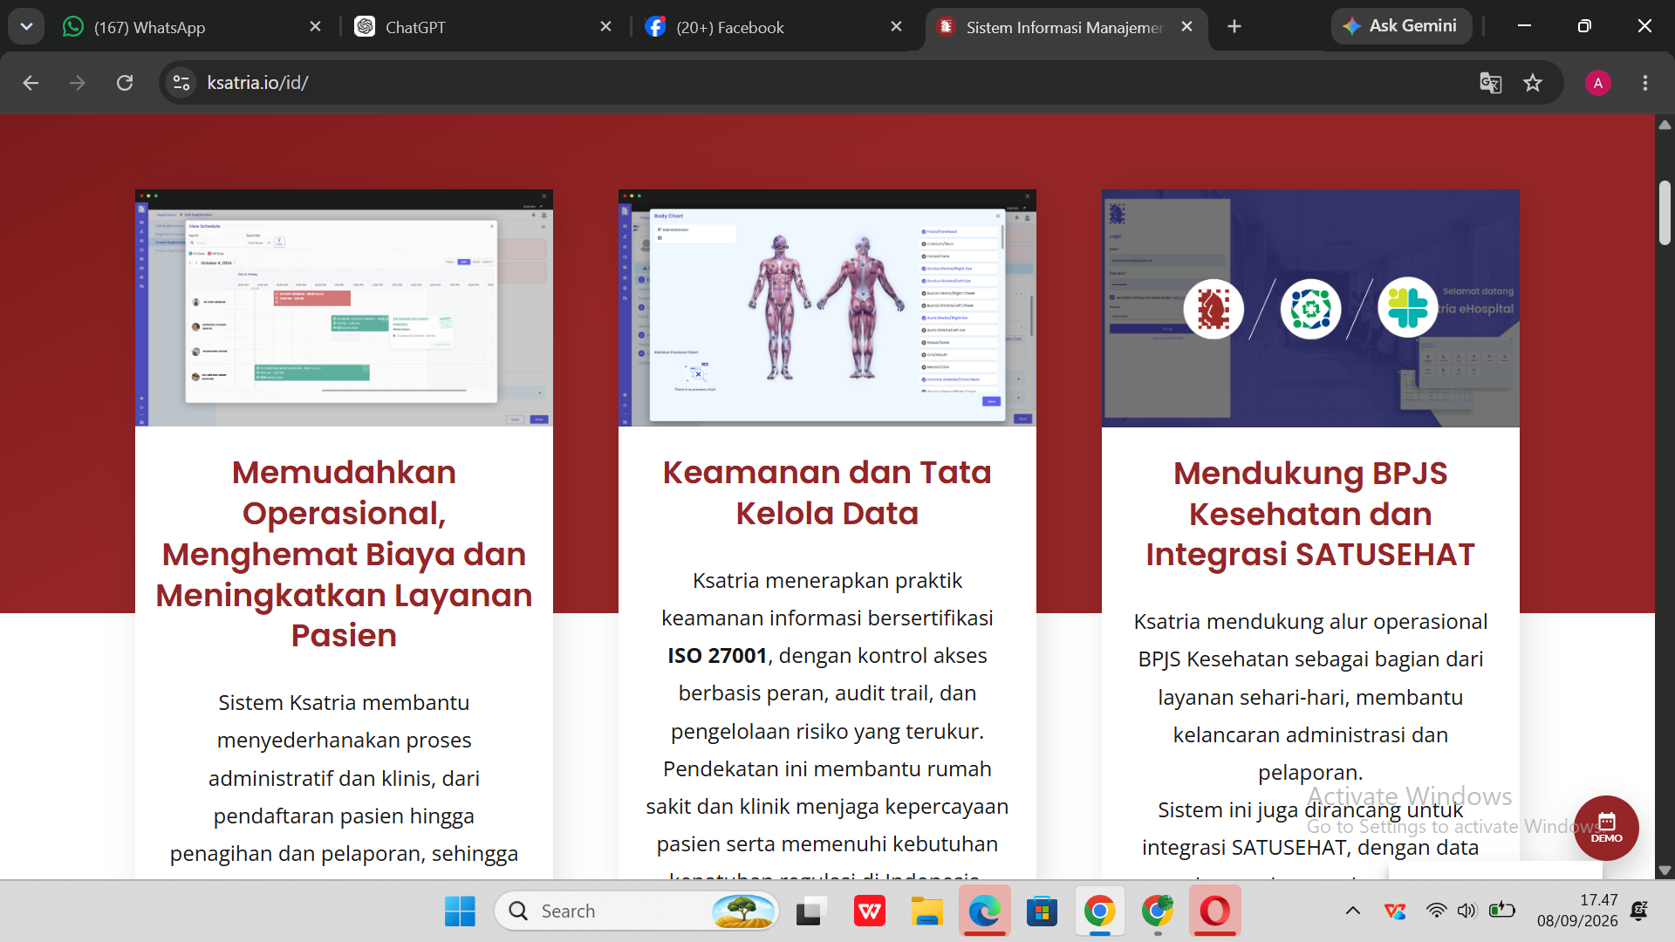
Task: Click the Keamanan dan Tata Kelola Data heading
Action: [x=827, y=493]
